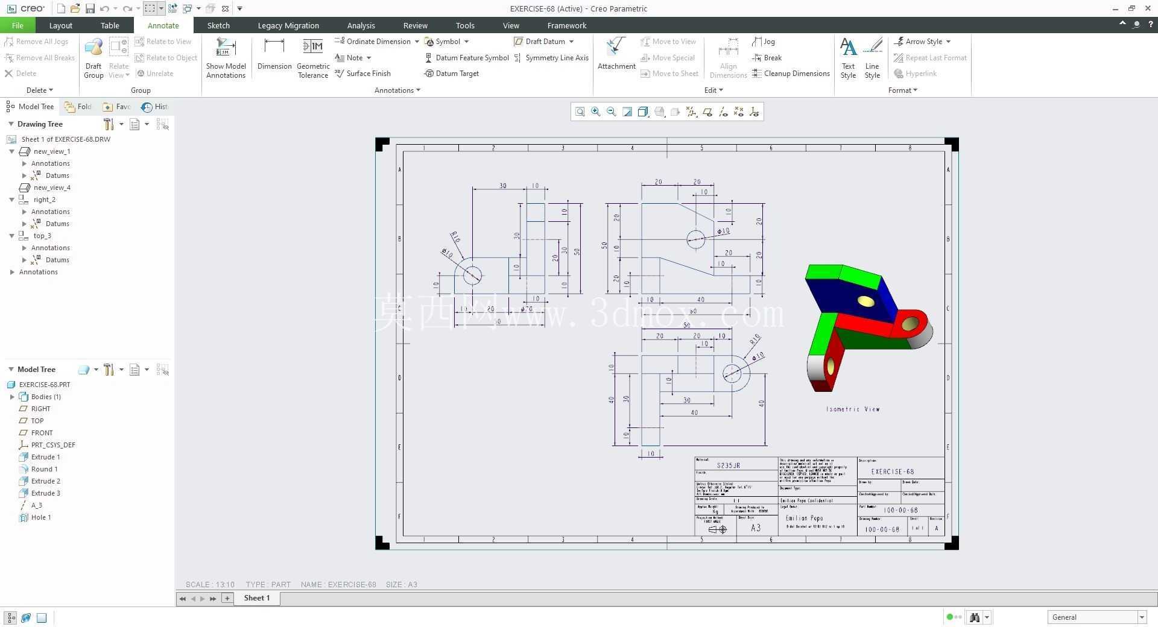The height and width of the screenshot is (627, 1158).
Task: Switch to the Sketch ribbon tab
Action: tap(218, 25)
